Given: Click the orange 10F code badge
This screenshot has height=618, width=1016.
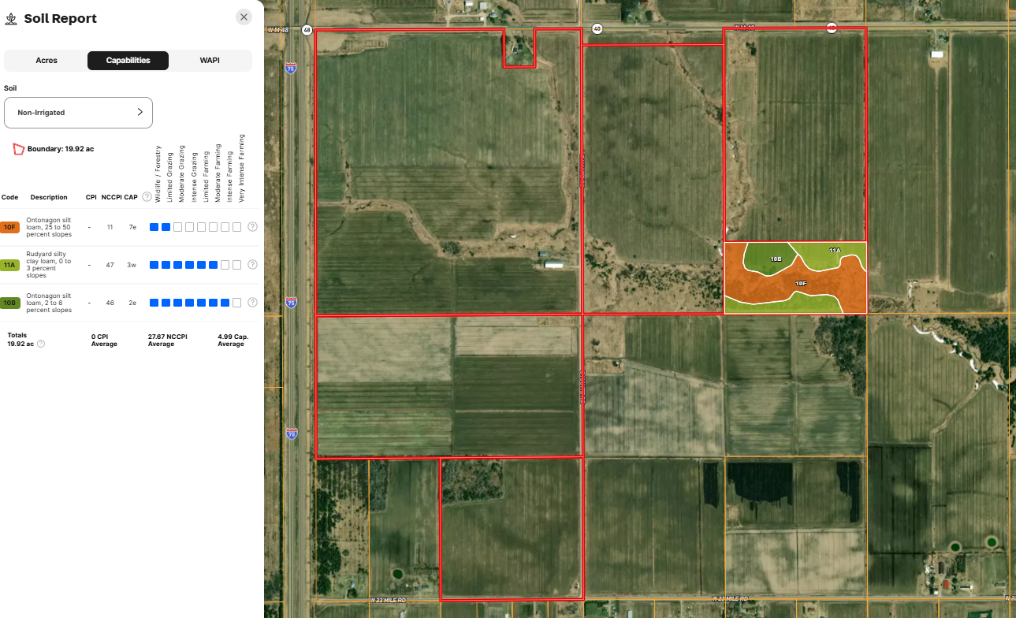Looking at the screenshot, I should click(10, 227).
